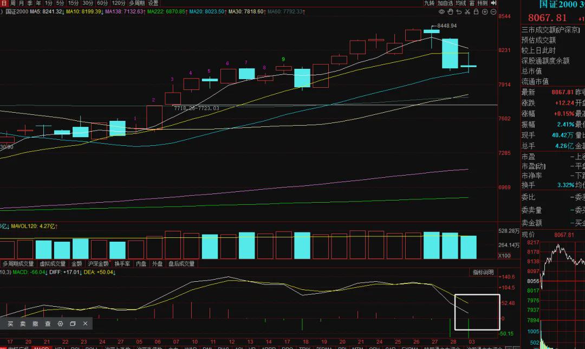
Task: Collapse side panel with the arrow-bar icon
Action: 493,3
